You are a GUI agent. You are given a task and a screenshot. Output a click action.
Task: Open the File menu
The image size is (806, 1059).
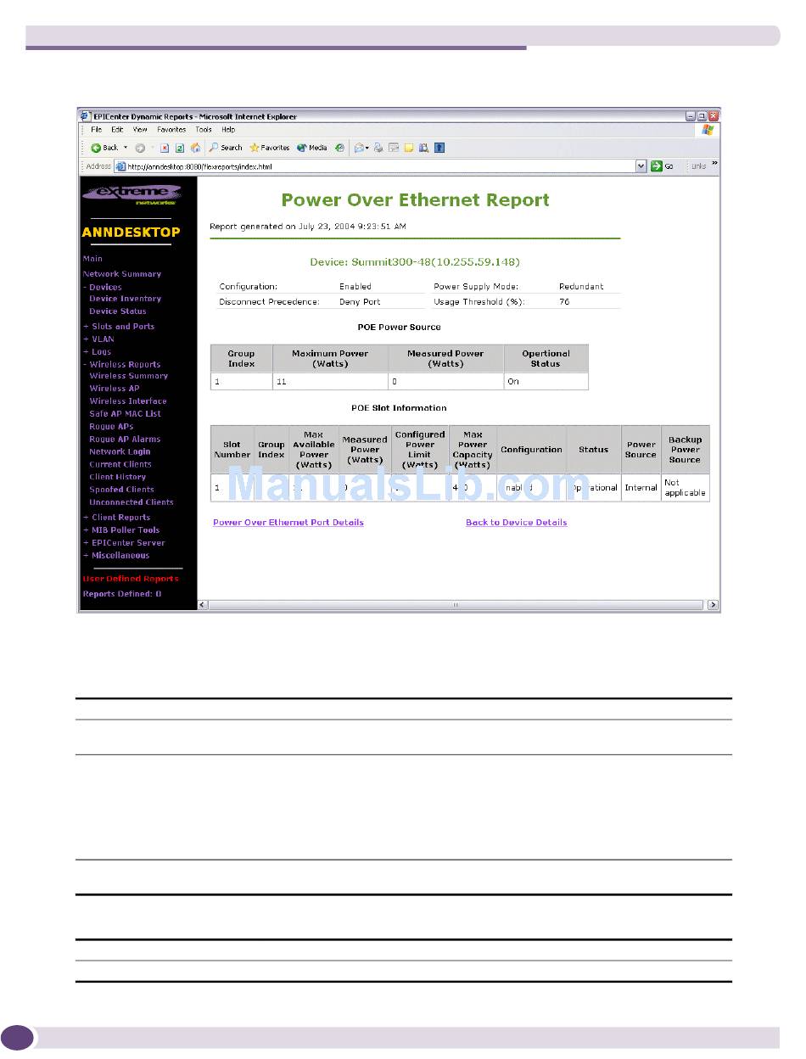pyautogui.click(x=96, y=130)
